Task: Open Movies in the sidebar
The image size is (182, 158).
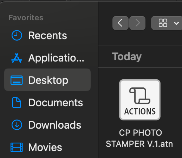Action: coord(47,147)
